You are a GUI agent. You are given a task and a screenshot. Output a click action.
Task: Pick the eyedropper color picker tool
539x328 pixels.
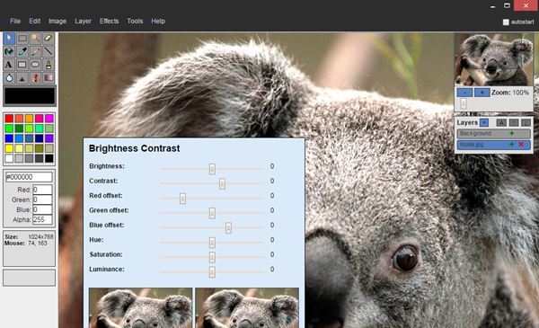pos(22,51)
